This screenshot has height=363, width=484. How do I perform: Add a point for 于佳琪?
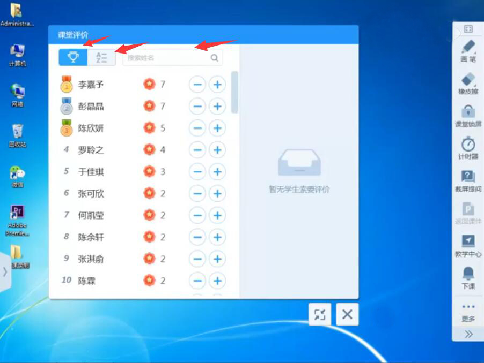pos(217,171)
